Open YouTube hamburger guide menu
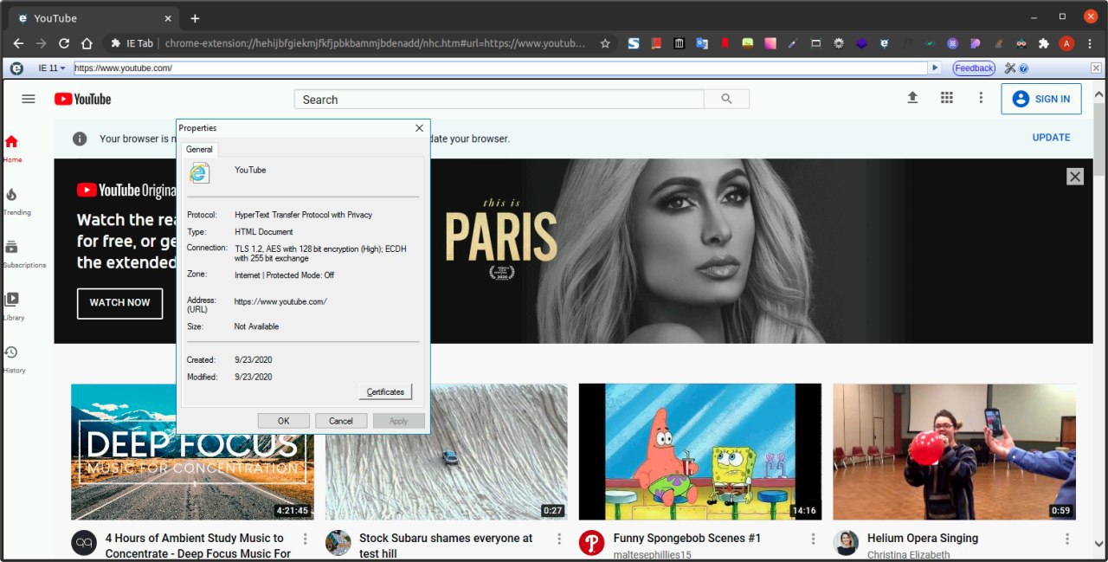The image size is (1108, 562). tap(29, 99)
